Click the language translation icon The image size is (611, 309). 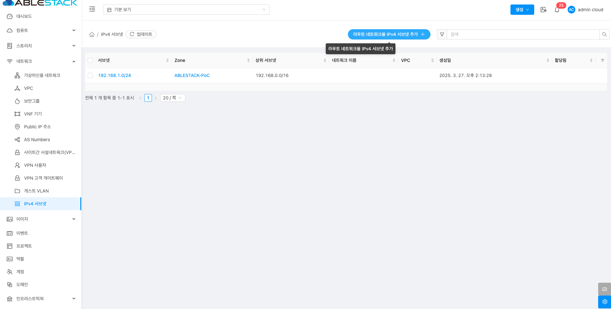(x=543, y=10)
